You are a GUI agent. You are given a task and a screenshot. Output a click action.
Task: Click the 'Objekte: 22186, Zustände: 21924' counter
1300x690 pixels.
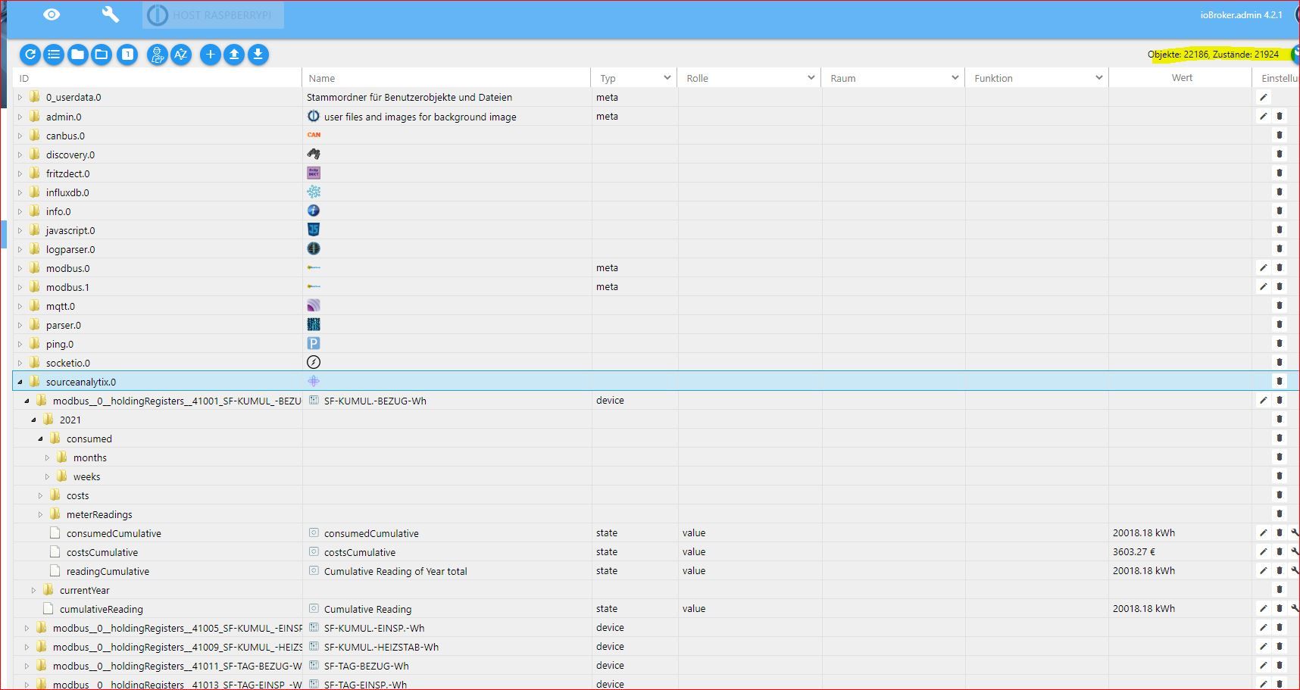click(1213, 54)
